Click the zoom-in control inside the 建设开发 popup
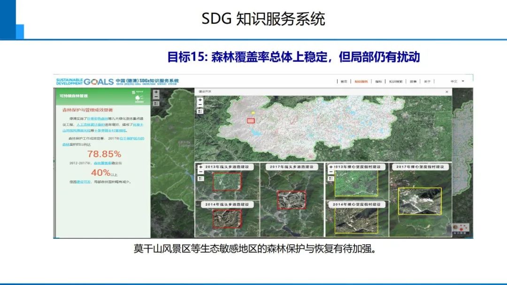The height and width of the screenshot is (285, 507). pyautogui.click(x=200, y=100)
